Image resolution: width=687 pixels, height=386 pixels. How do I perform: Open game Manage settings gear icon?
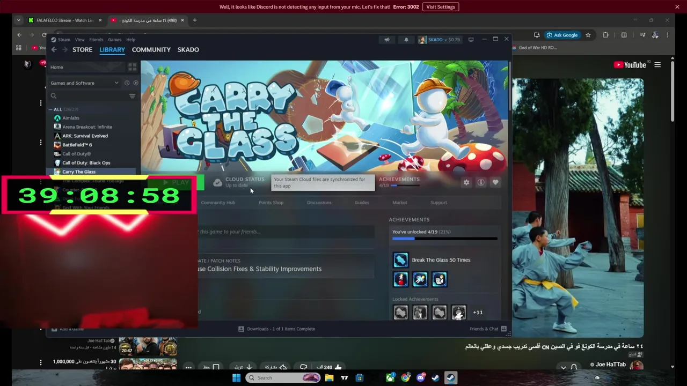pos(466,183)
